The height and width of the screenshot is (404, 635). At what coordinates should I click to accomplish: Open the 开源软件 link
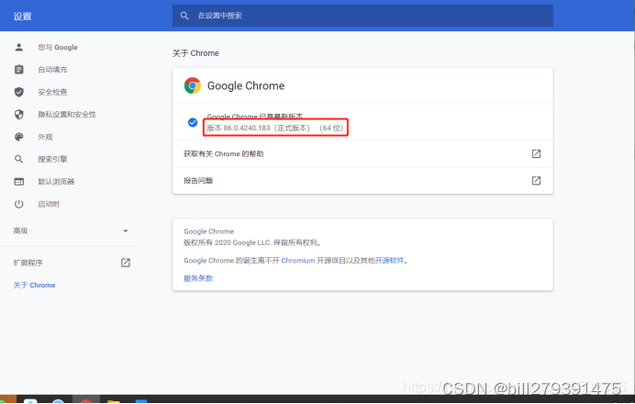(x=389, y=261)
